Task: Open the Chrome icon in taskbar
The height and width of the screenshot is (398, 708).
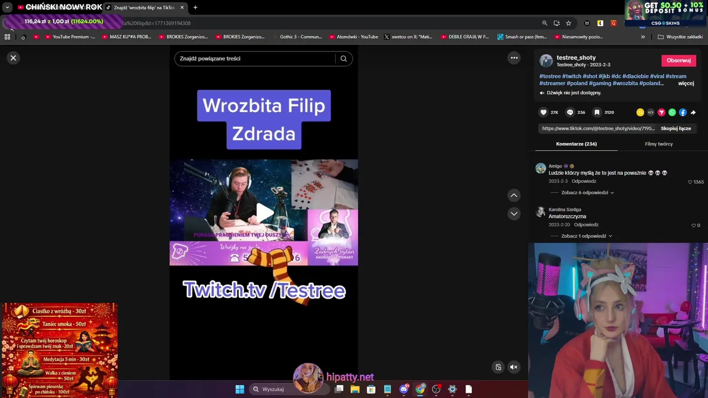Action: click(x=420, y=389)
